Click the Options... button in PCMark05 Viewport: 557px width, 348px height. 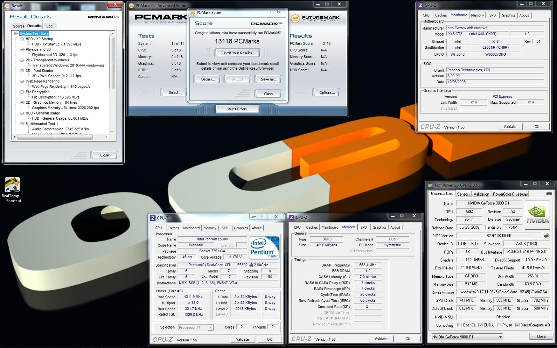click(327, 93)
